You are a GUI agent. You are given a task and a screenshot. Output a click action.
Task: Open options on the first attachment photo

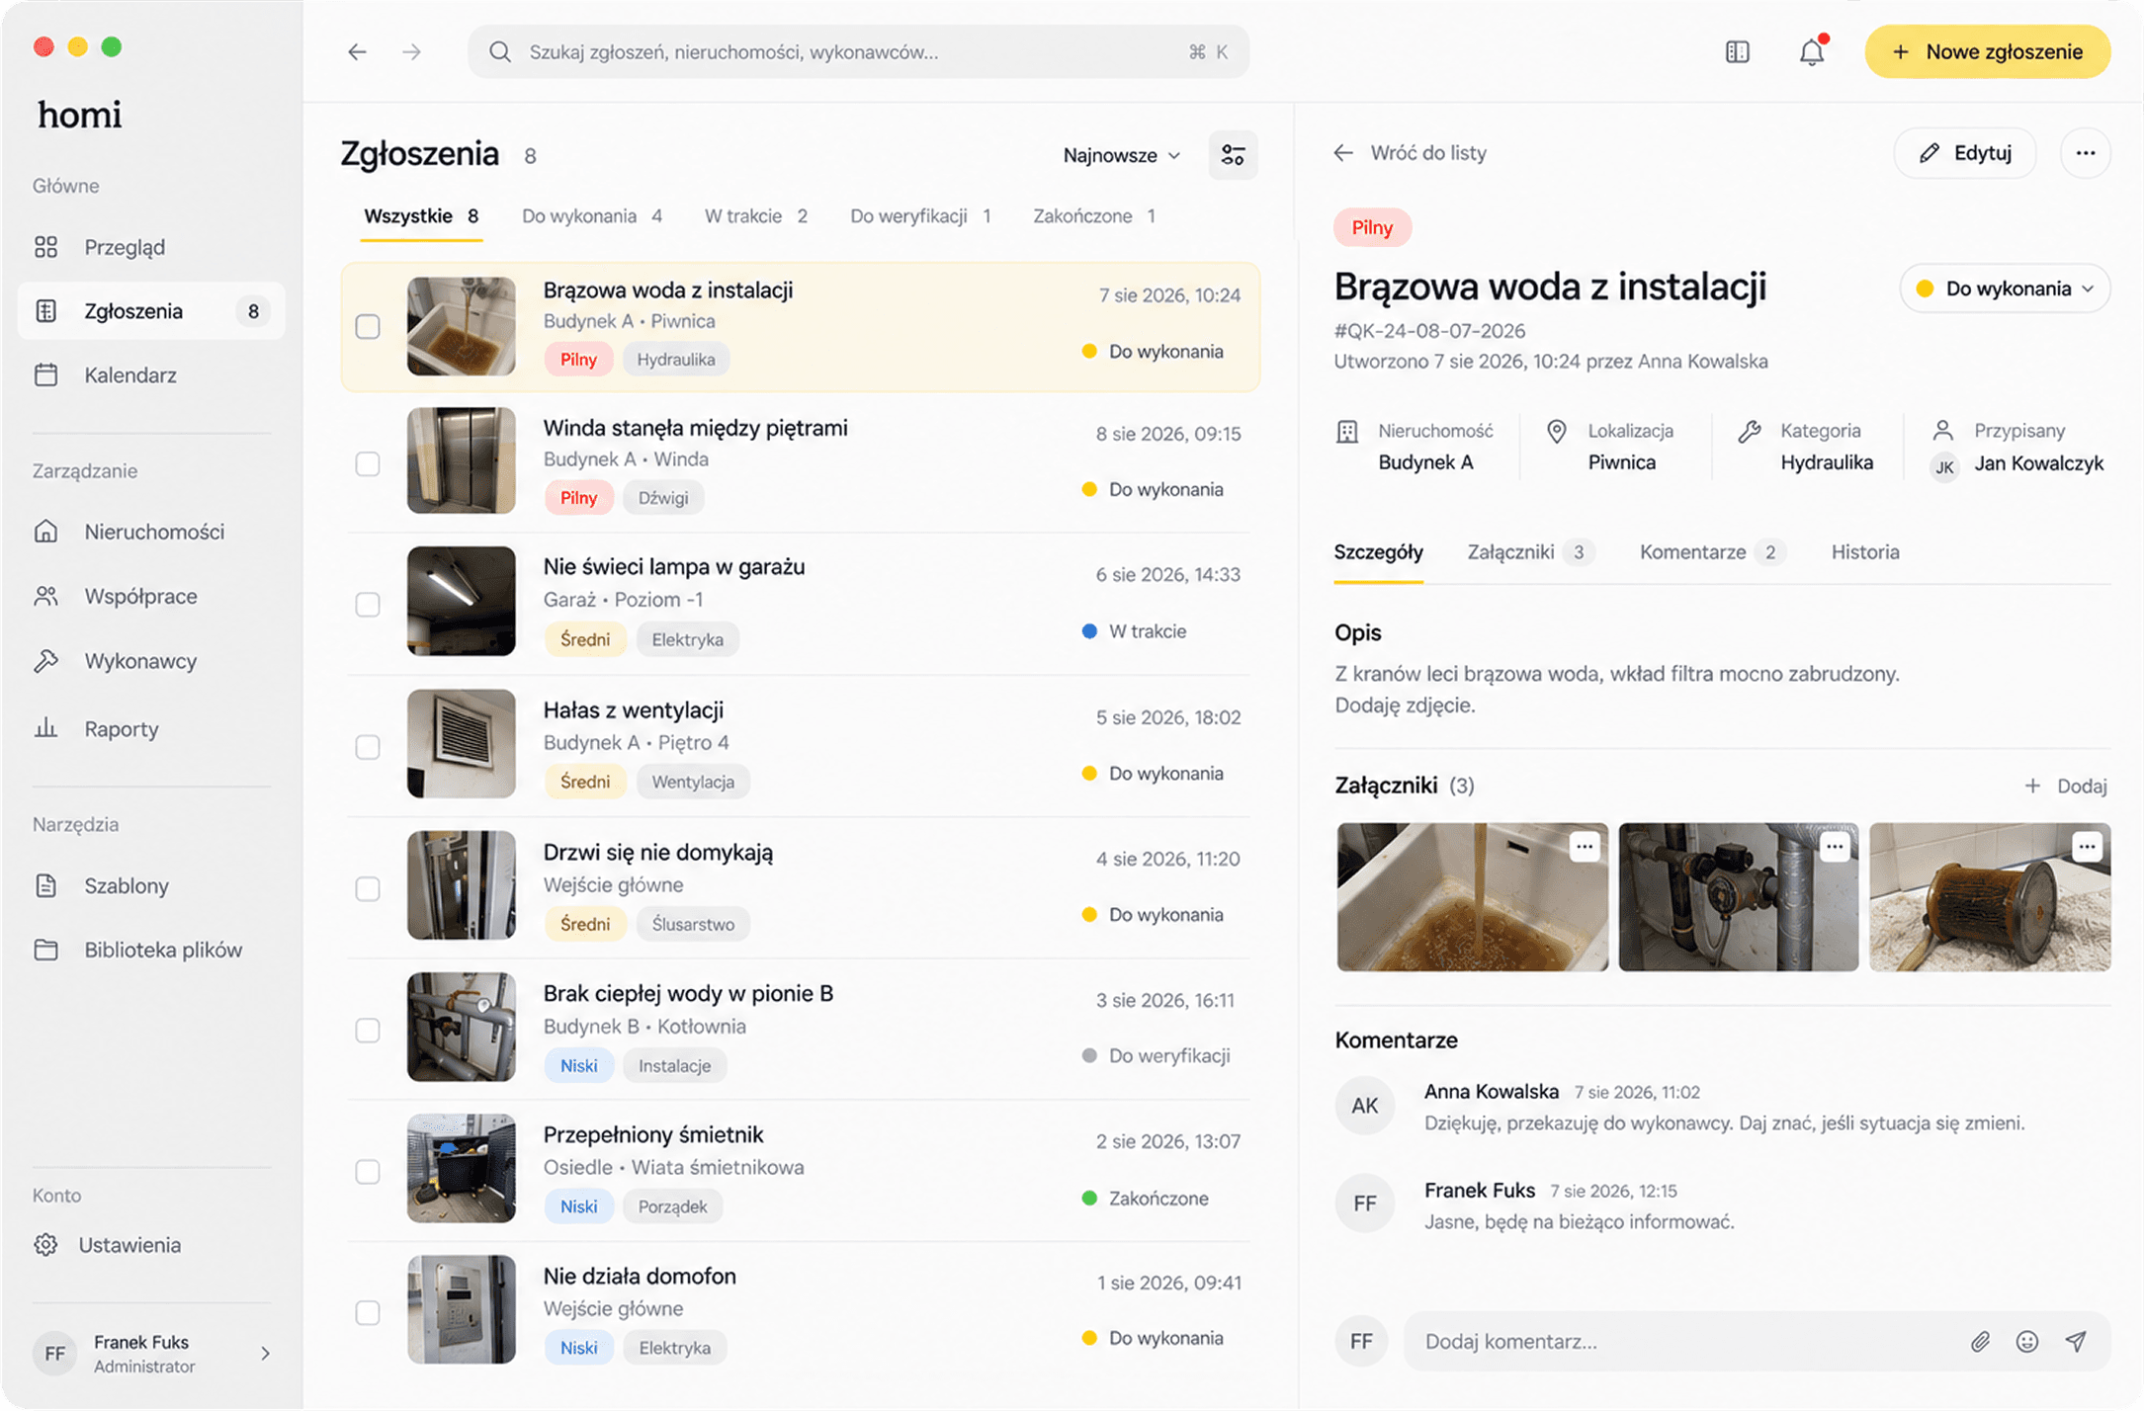[1585, 847]
